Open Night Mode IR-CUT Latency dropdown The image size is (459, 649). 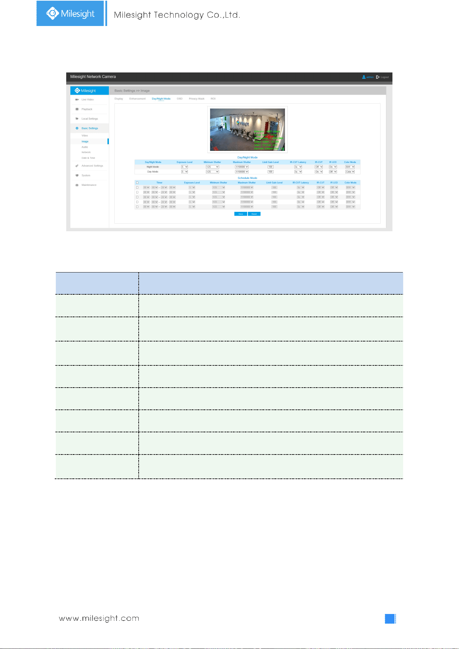(298, 167)
